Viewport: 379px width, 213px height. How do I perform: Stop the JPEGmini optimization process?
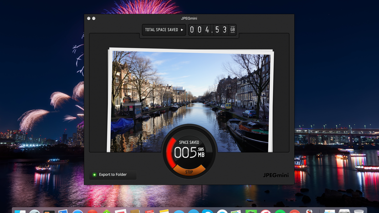[x=189, y=171]
